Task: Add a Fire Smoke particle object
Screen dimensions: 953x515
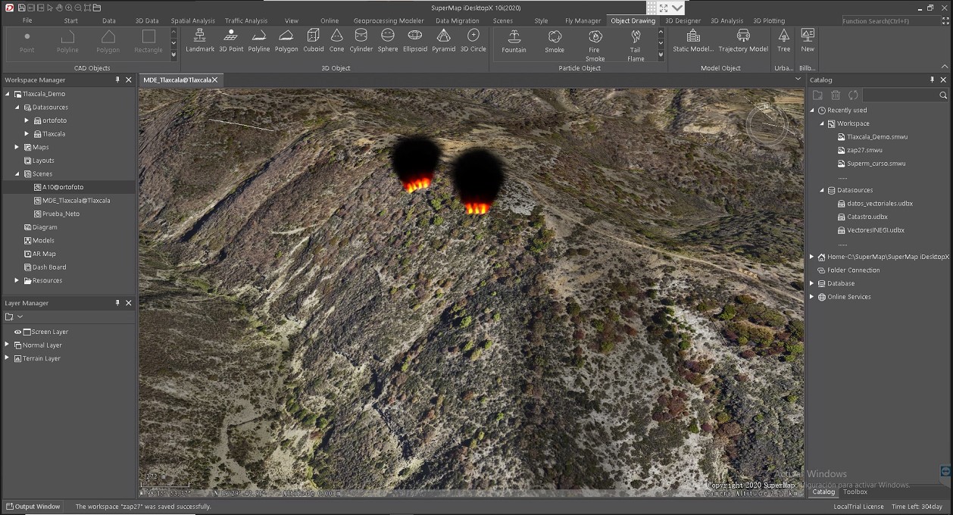Action: pyautogui.click(x=595, y=45)
